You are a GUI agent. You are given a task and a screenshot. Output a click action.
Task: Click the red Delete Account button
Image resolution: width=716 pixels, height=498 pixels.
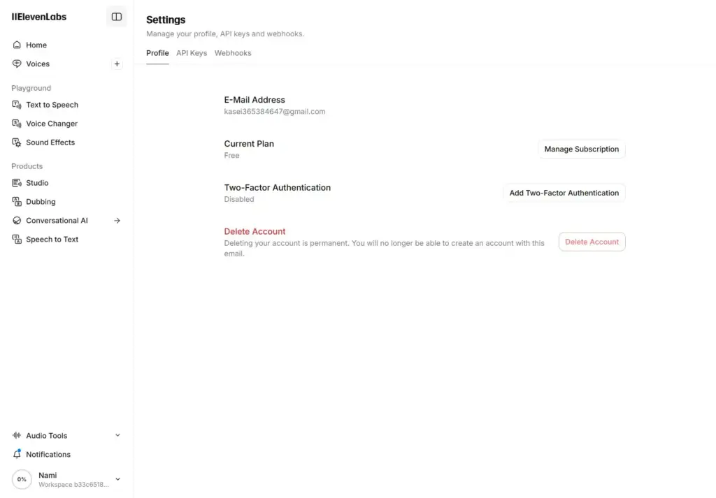592,242
